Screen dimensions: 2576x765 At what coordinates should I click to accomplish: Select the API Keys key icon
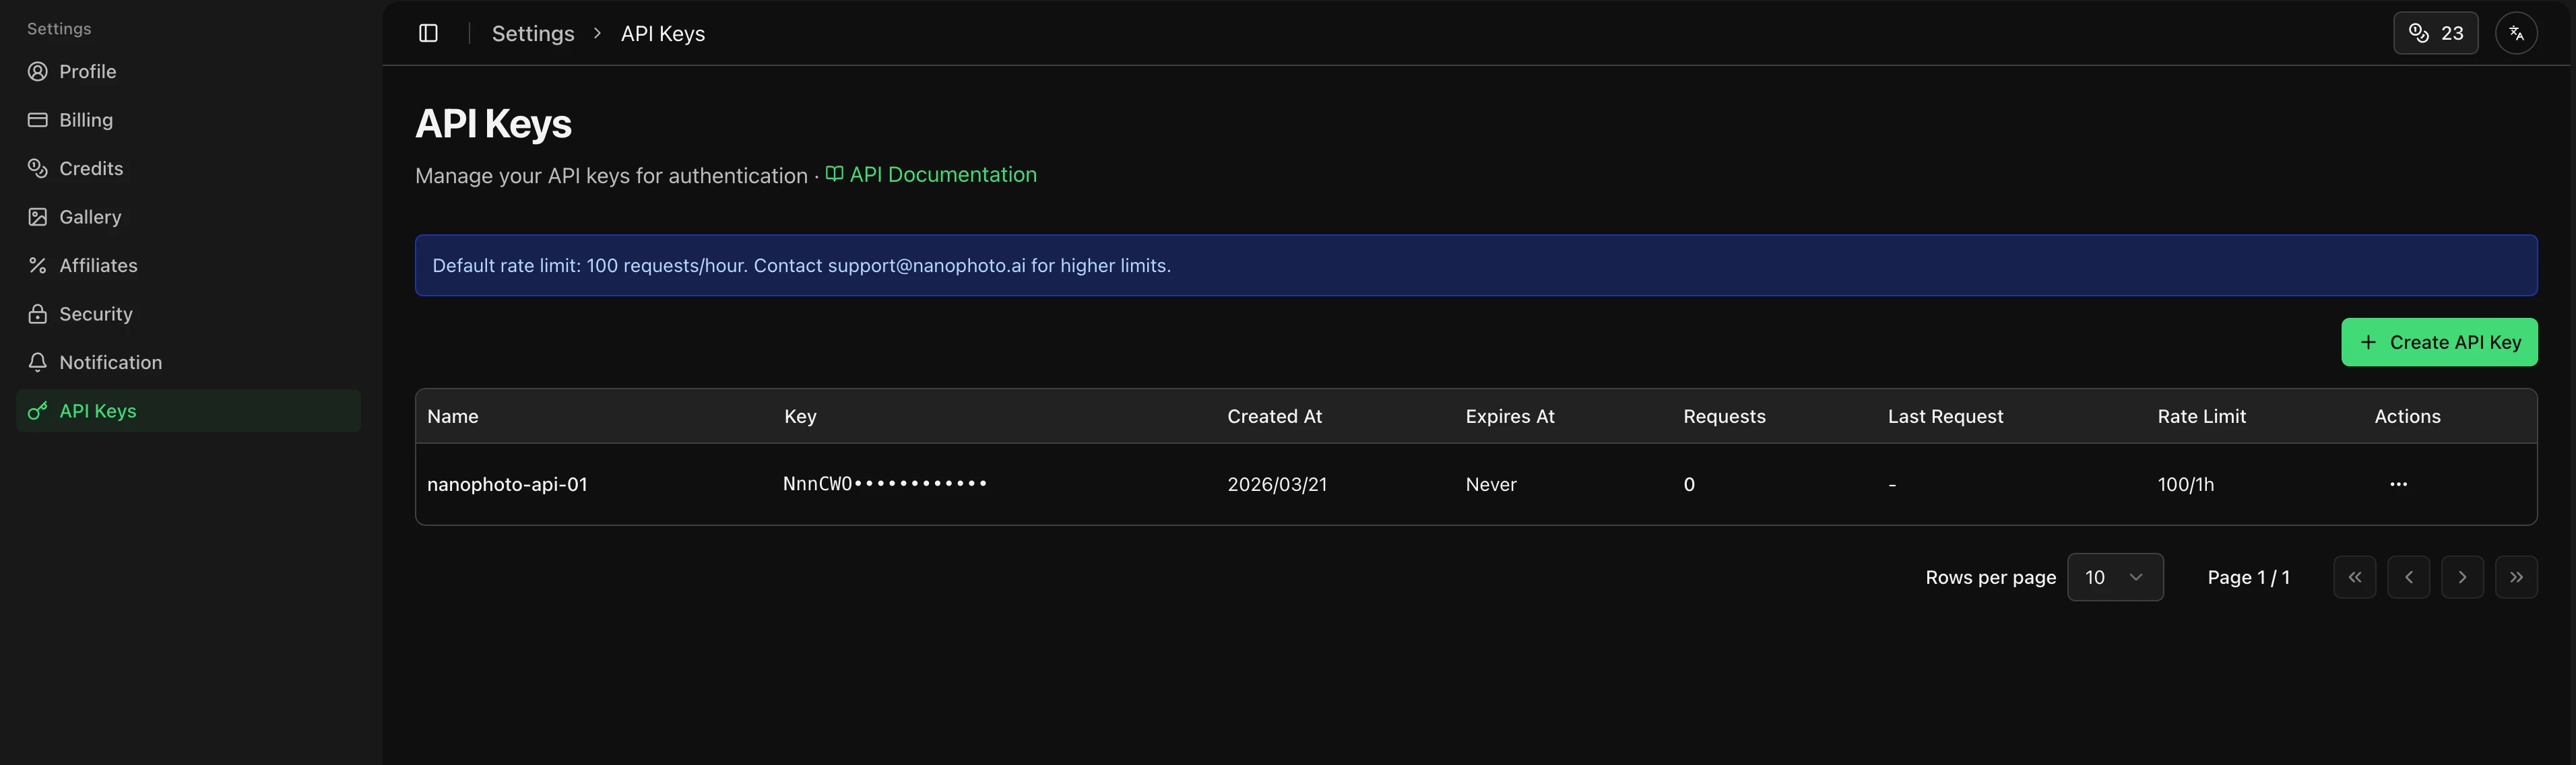[x=37, y=410]
